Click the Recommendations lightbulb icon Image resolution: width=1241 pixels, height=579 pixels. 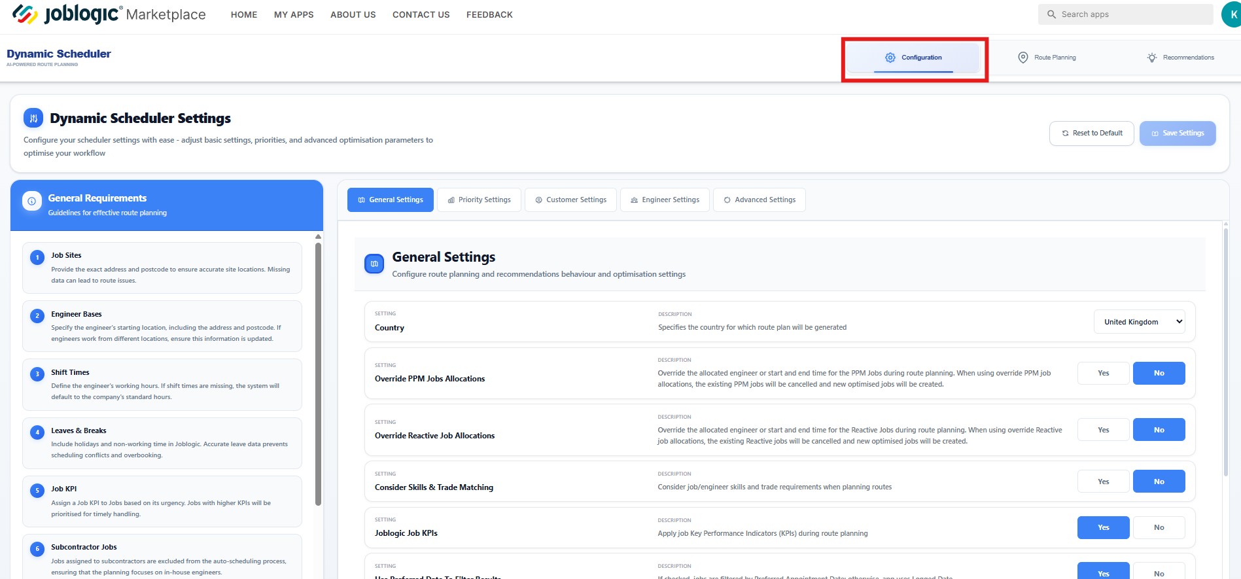[x=1152, y=58]
